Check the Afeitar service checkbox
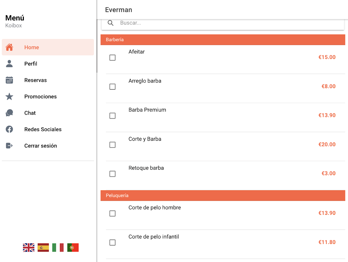Screen dimensions: 348x262 point(113,58)
